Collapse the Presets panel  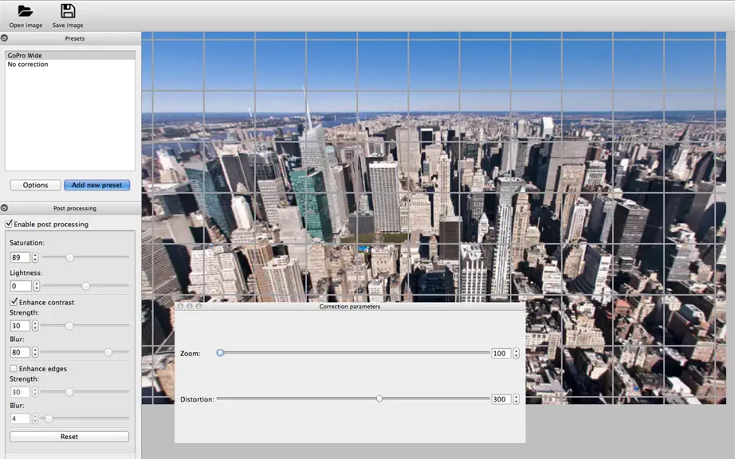pyautogui.click(x=4, y=38)
